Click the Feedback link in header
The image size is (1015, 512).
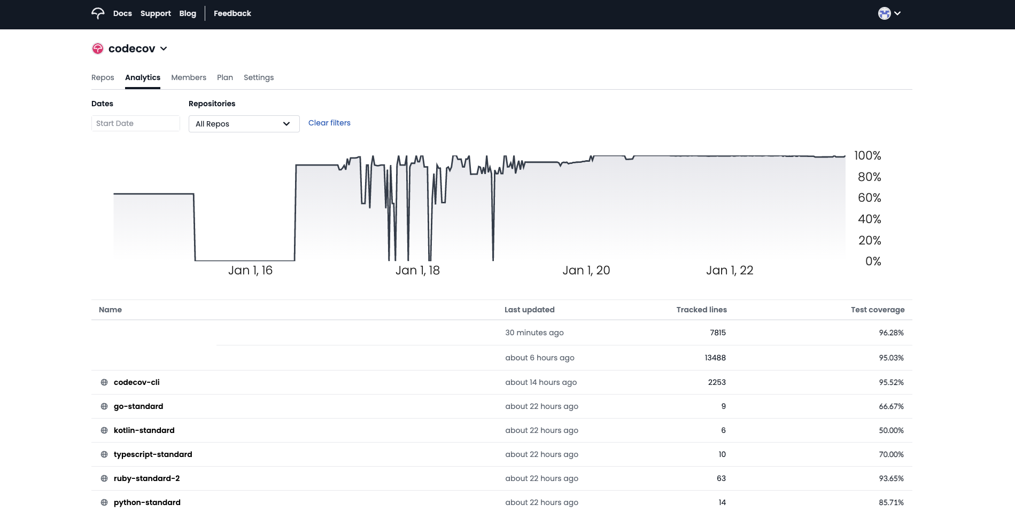(233, 13)
